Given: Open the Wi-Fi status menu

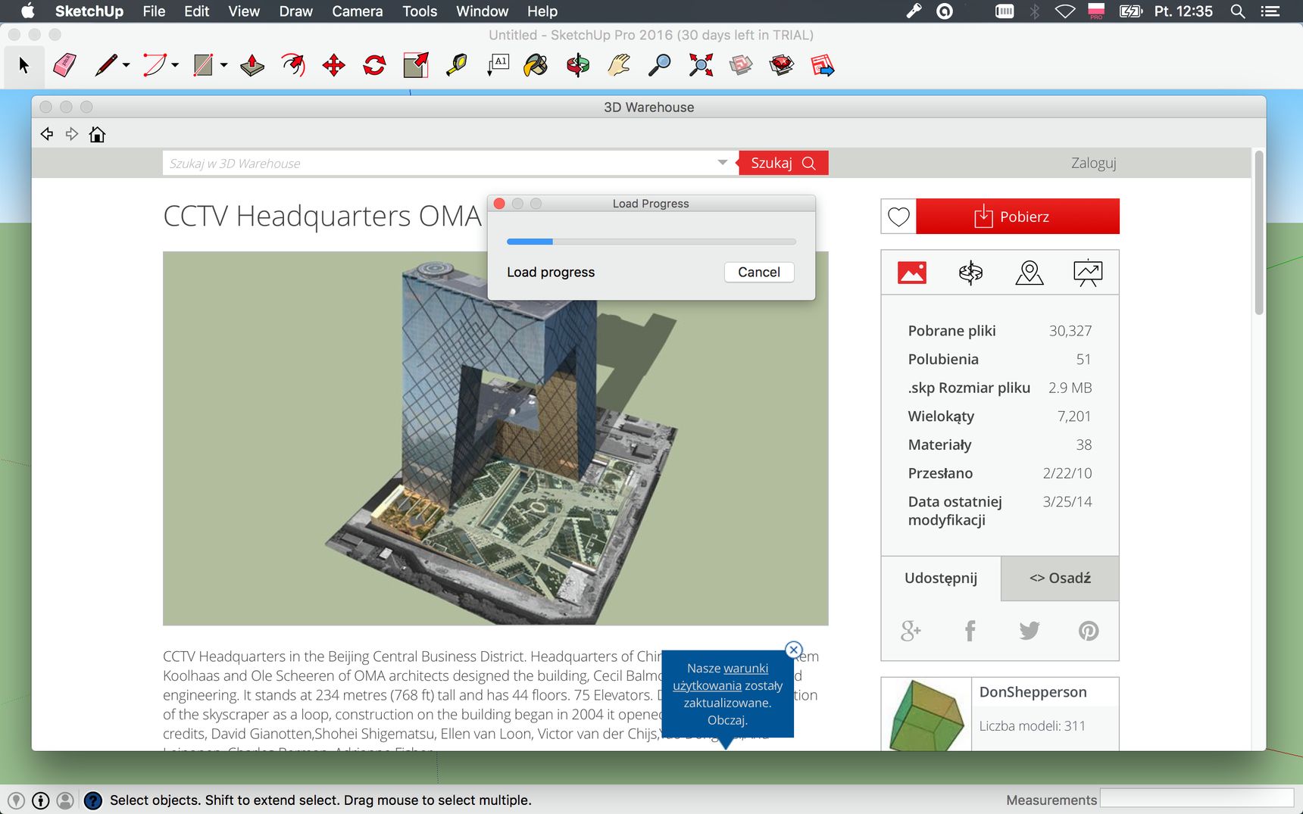Looking at the screenshot, I should point(1065,11).
